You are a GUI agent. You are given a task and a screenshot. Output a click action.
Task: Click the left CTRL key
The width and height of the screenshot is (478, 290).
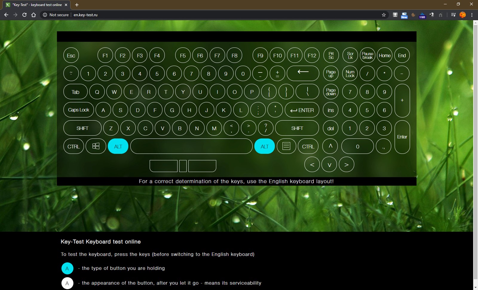(73, 146)
